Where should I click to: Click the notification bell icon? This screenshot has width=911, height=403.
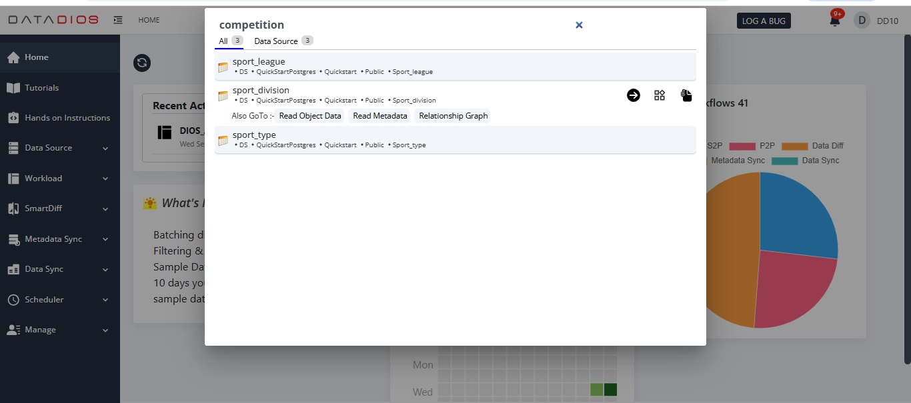tap(834, 21)
